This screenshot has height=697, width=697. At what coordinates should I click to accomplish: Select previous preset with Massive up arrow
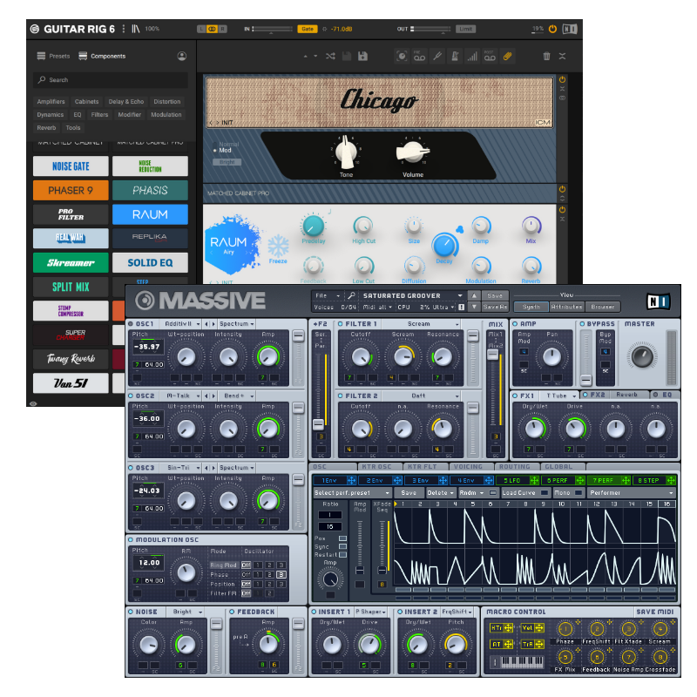tap(474, 295)
